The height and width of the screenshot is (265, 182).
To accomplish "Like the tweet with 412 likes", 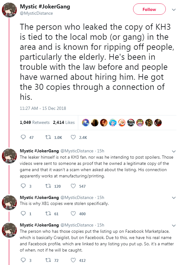I will tap(73, 260).
